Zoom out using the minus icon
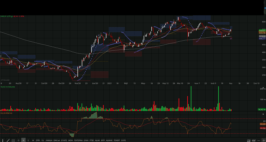The width and height of the screenshot is (266, 142). pyautogui.click(x=259, y=140)
